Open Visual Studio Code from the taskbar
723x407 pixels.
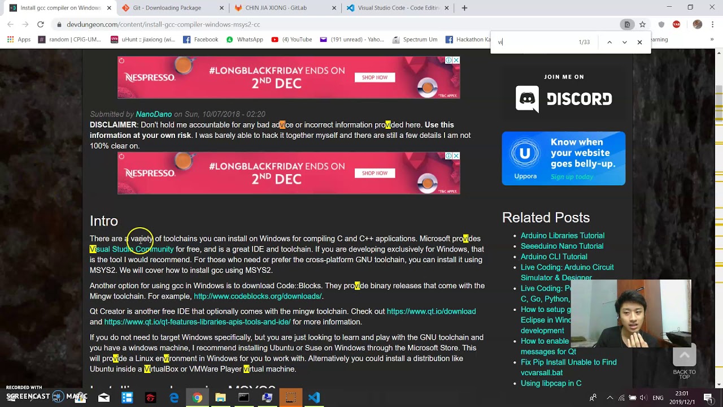[313, 398]
